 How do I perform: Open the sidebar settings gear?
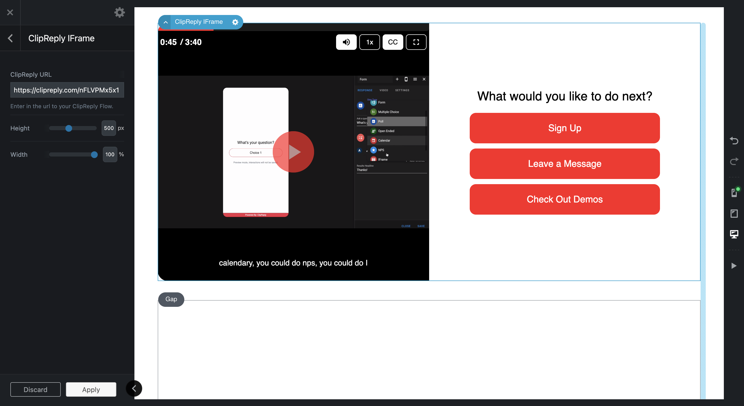pos(119,12)
